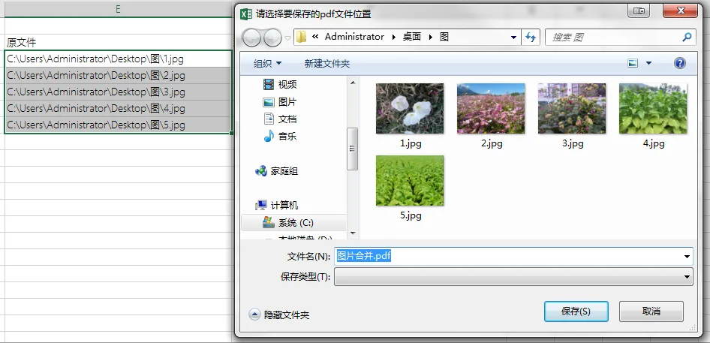This screenshot has height=343, width=710.
Task: Select Excel cell with path 图\2.jpg
Action: [x=118, y=75]
